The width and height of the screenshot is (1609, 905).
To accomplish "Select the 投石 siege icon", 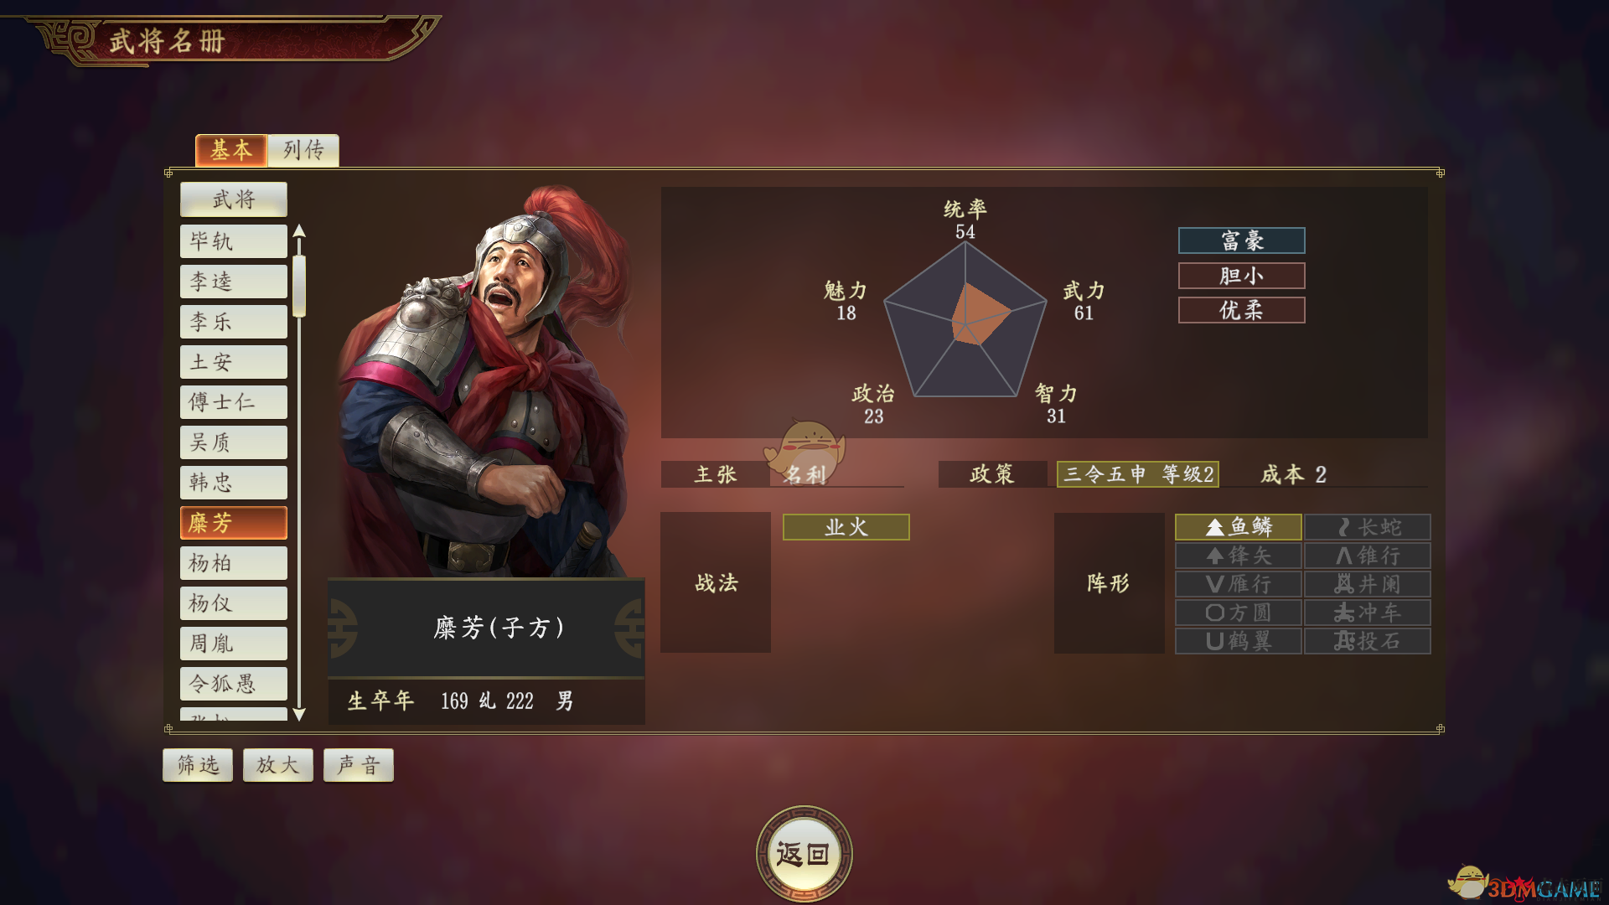I will tap(1367, 641).
